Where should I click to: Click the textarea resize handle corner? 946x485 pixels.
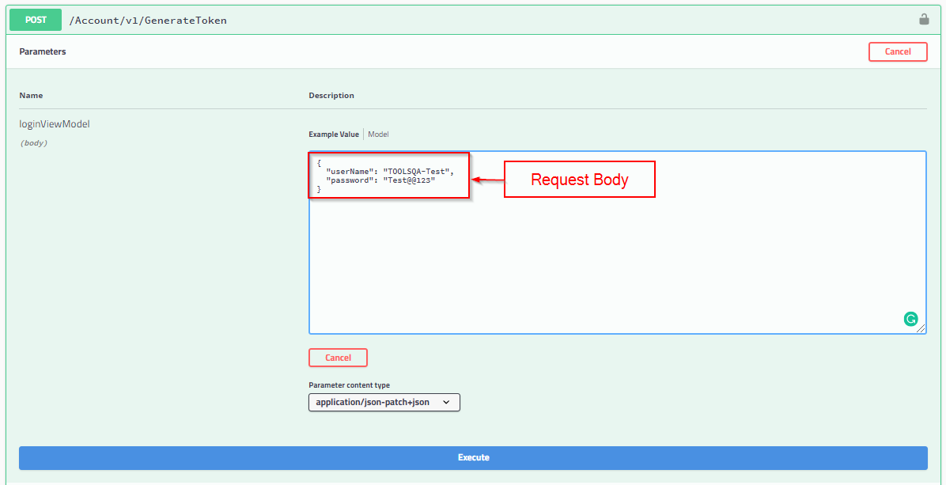click(x=921, y=329)
